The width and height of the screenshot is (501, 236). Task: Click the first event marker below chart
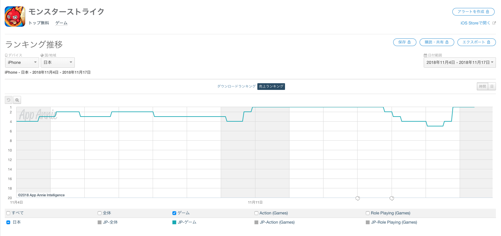coord(358,198)
